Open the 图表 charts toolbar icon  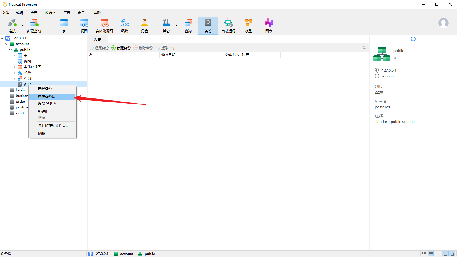click(x=269, y=26)
